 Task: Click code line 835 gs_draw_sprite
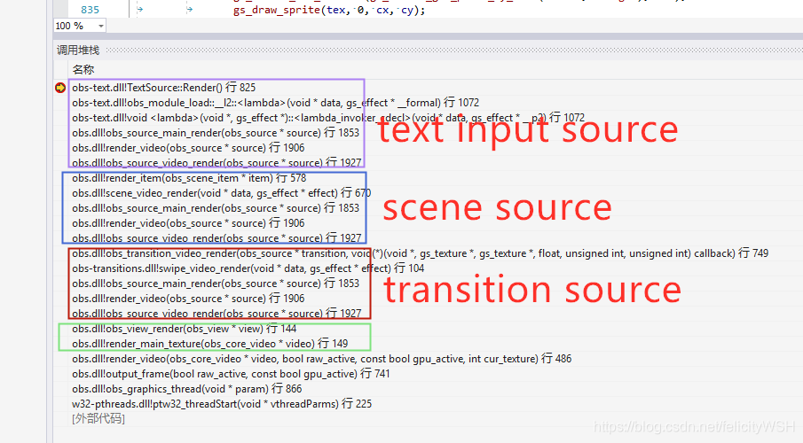point(329,10)
